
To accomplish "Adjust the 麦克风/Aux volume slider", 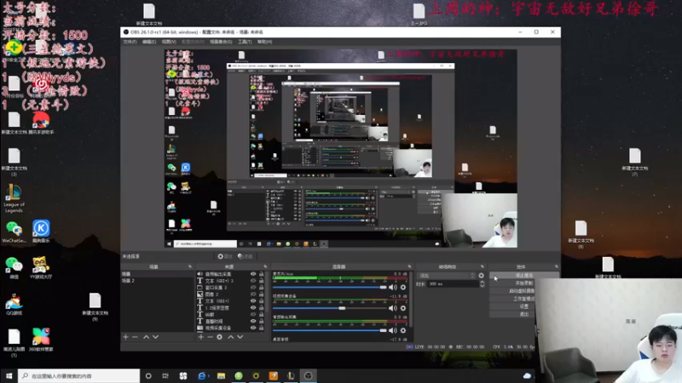I will [x=330, y=288].
